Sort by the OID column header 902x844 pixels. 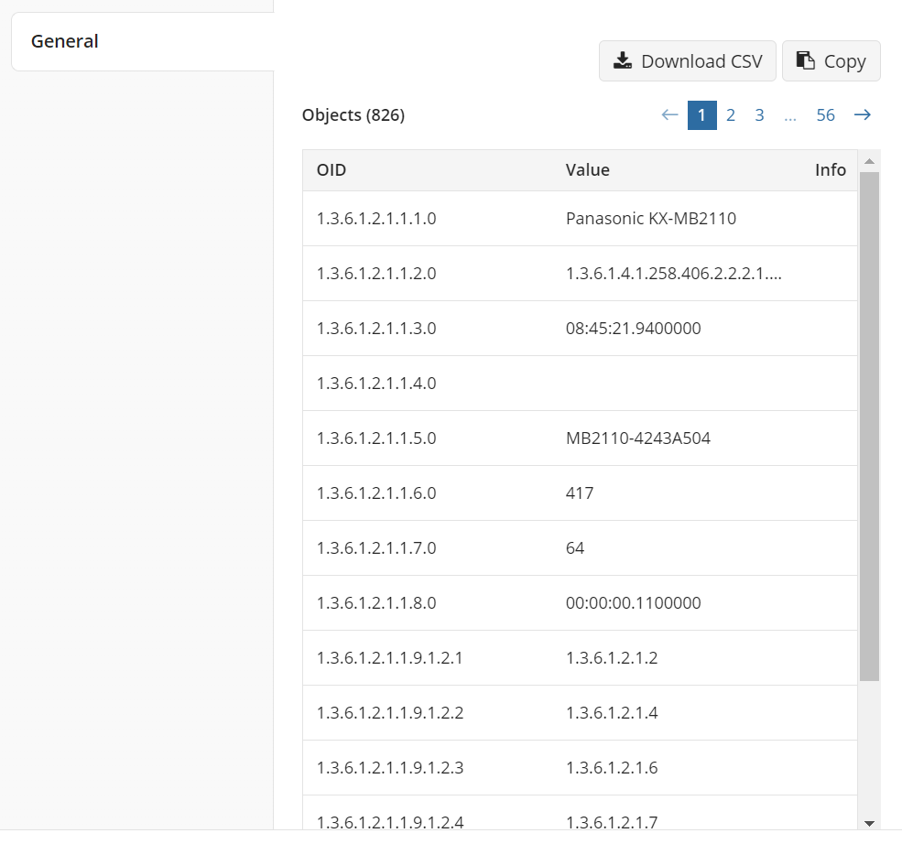[x=331, y=170]
